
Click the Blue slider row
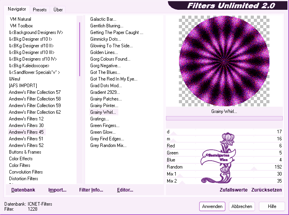(x=224, y=160)
